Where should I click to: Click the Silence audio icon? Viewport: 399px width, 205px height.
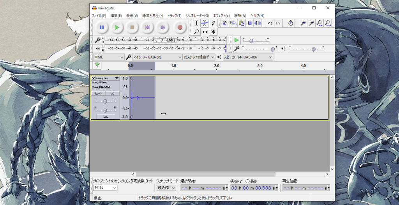(258, 23)
